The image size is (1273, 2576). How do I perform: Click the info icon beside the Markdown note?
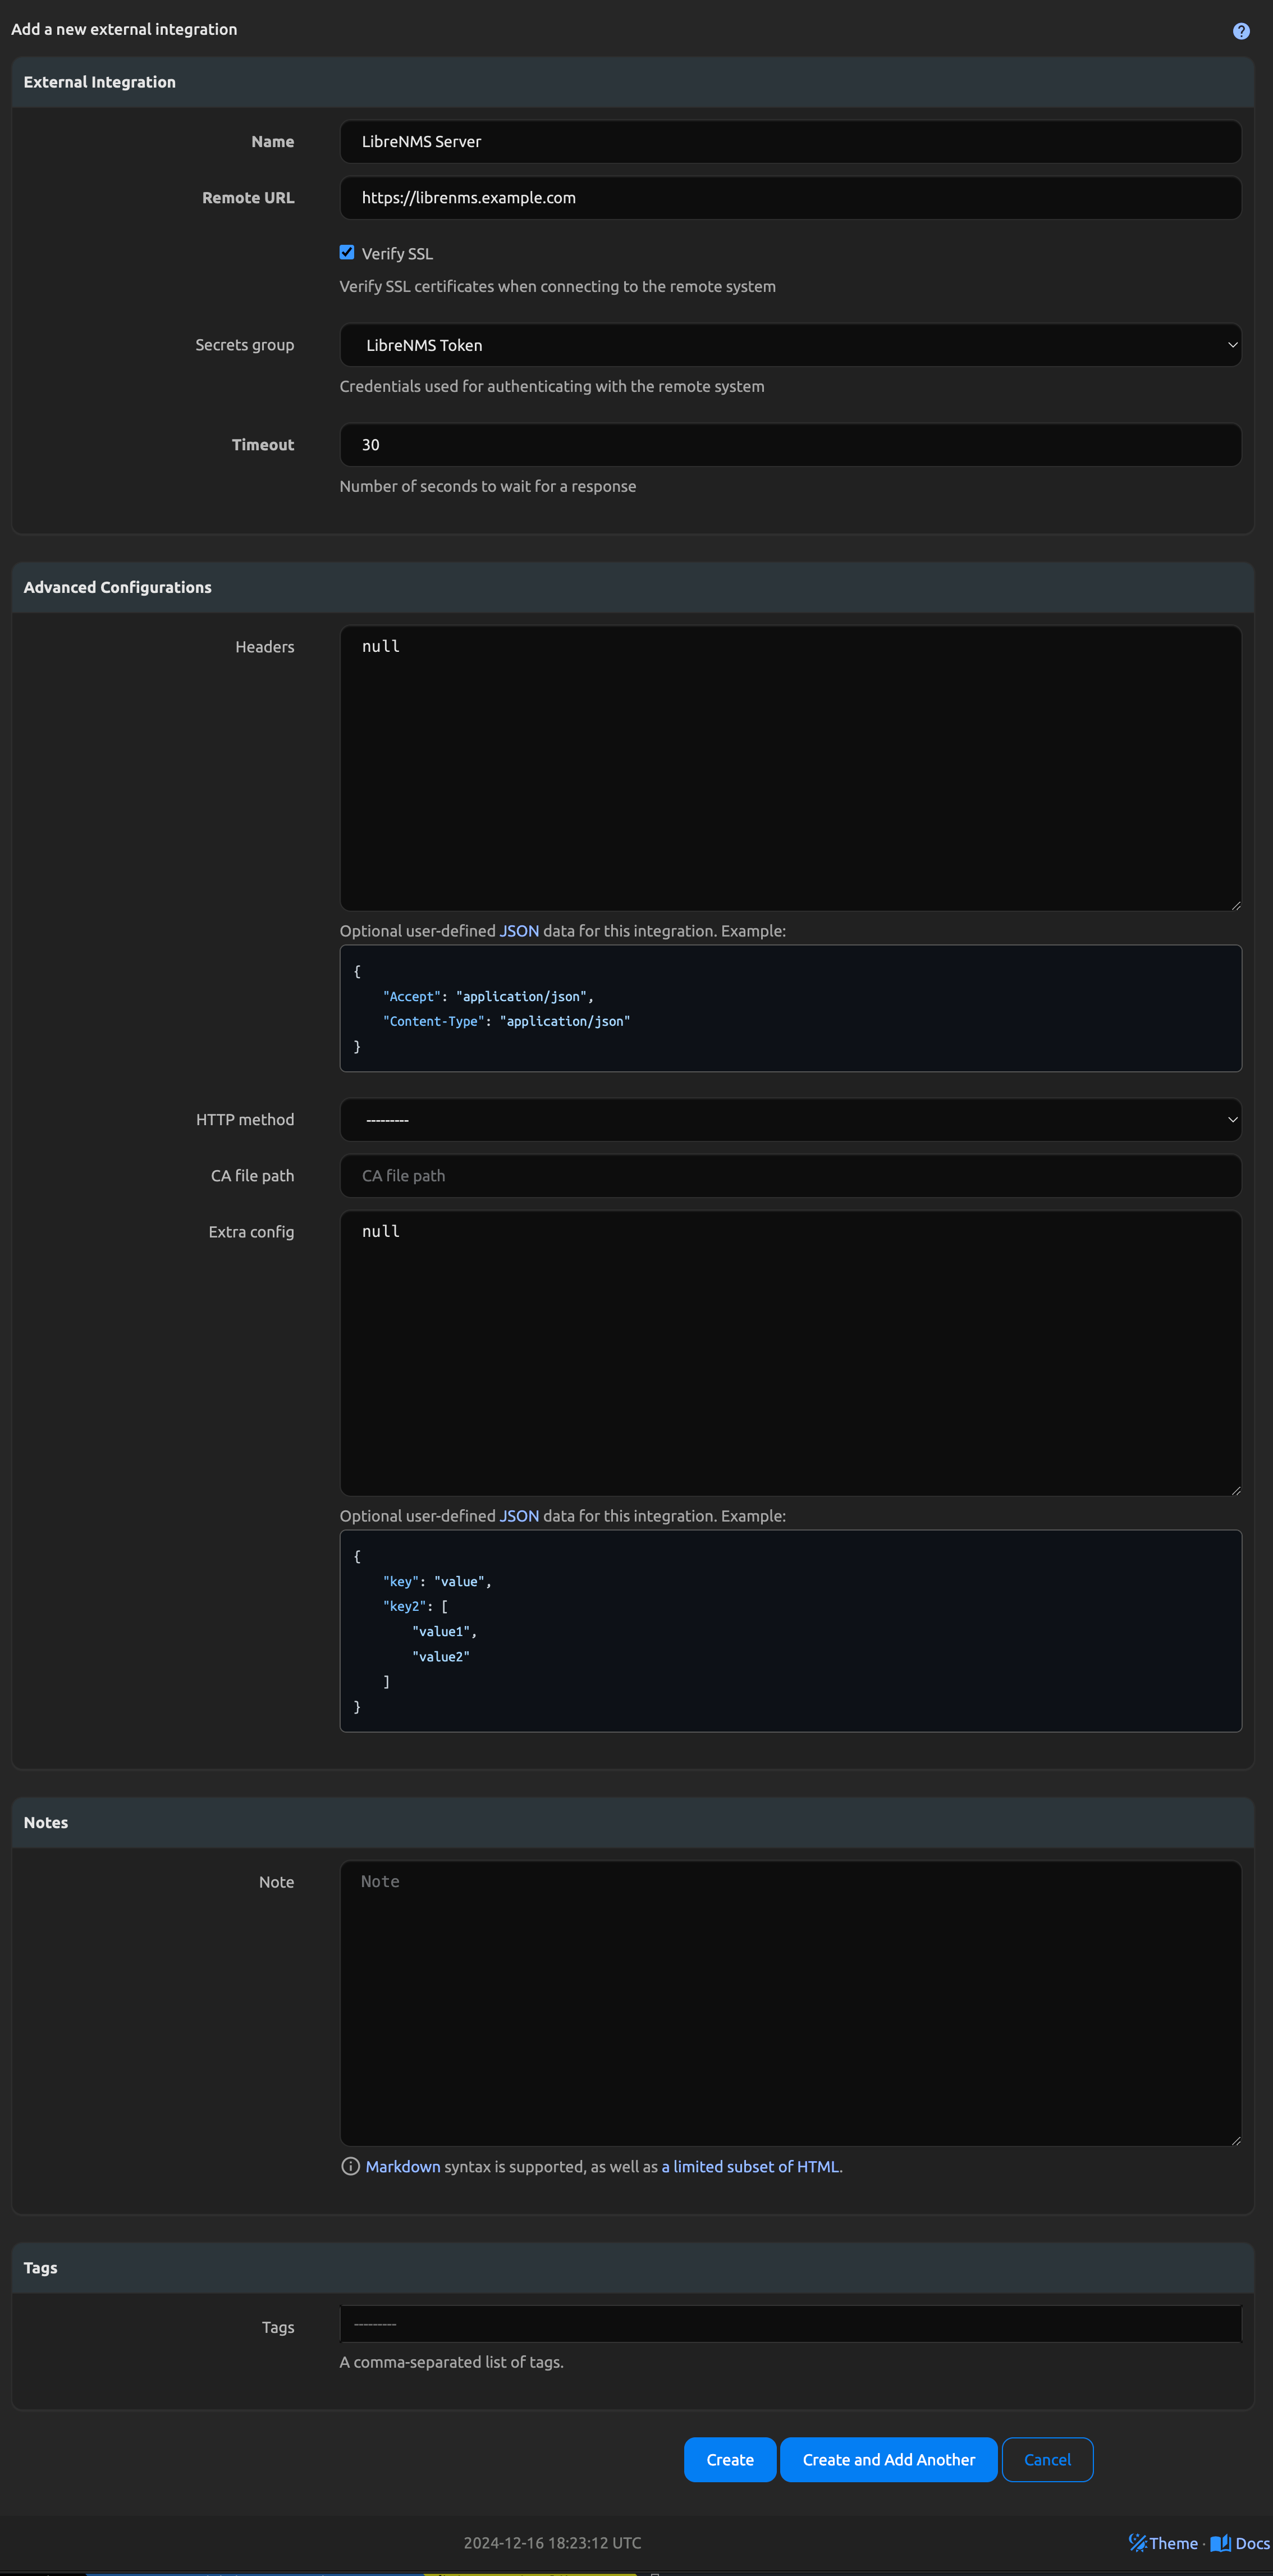click(x=351, y=2167)
